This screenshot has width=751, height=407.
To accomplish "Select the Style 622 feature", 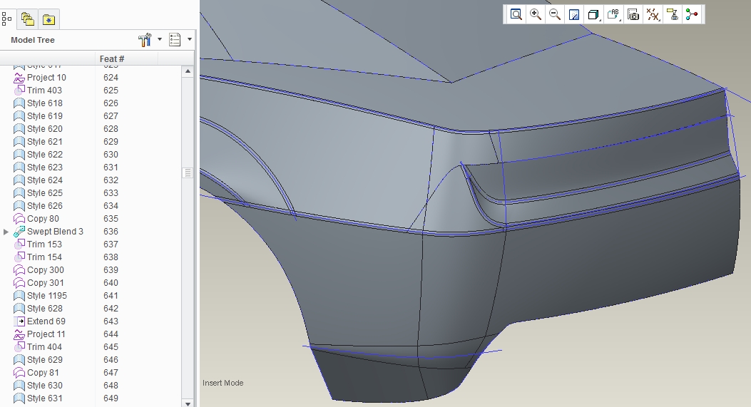I will pyautogui.click(x=44, y=155).
